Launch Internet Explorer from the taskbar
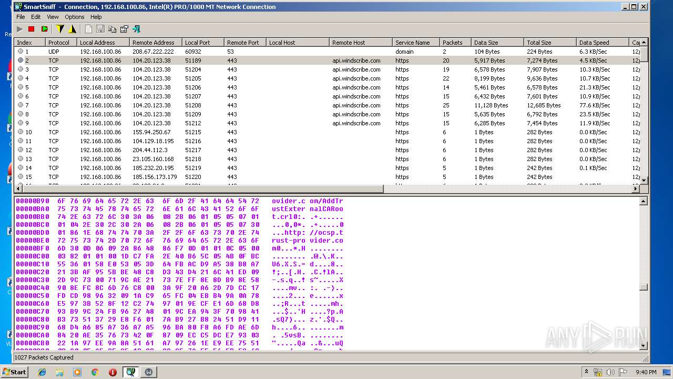This screenshot has height=379, width=673. (42, 372)
